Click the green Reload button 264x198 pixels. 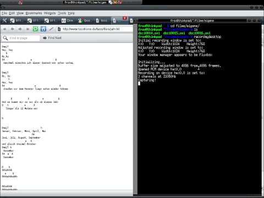(x=35, y=29)
